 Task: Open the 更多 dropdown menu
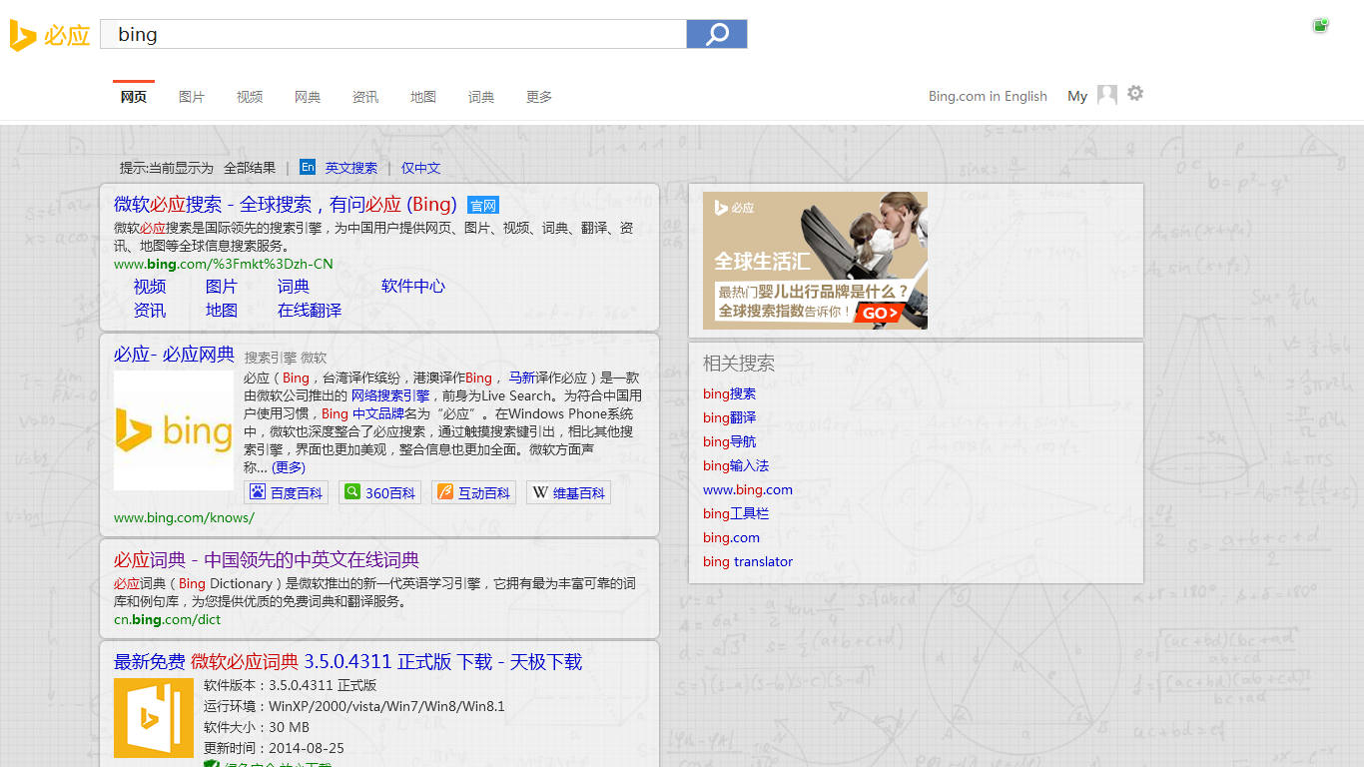[538, 96]
